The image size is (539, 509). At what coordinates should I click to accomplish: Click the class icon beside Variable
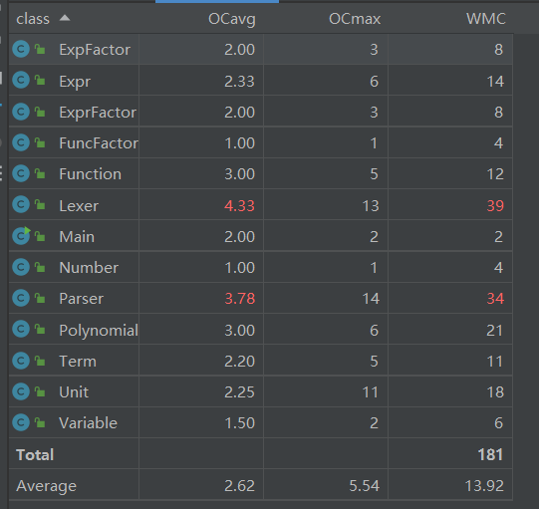(21, 422)
